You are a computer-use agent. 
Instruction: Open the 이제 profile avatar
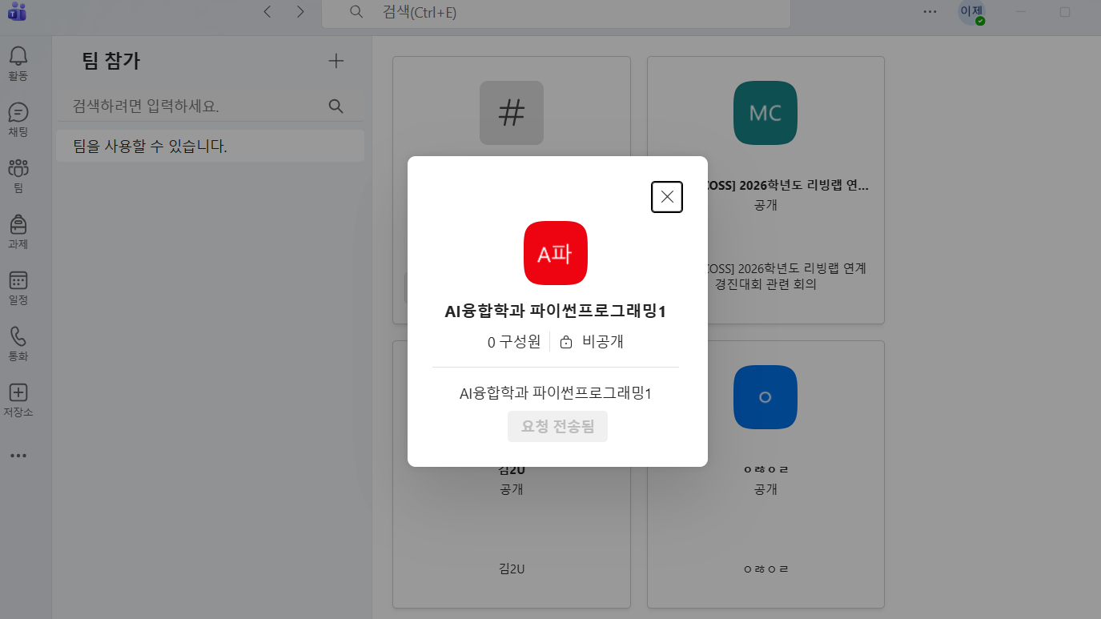pyautogui.click(x=971, y=12)
